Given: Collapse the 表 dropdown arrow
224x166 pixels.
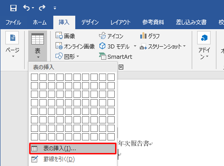Looking at the screenshot, I should 38,57.
